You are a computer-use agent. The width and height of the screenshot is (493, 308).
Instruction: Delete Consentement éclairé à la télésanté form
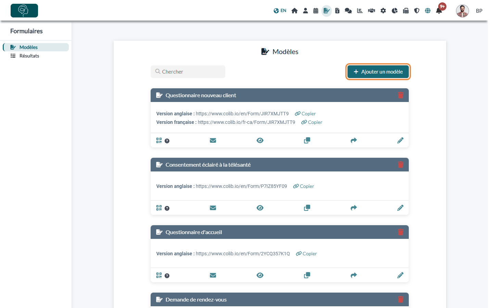(x=401, y=165)
